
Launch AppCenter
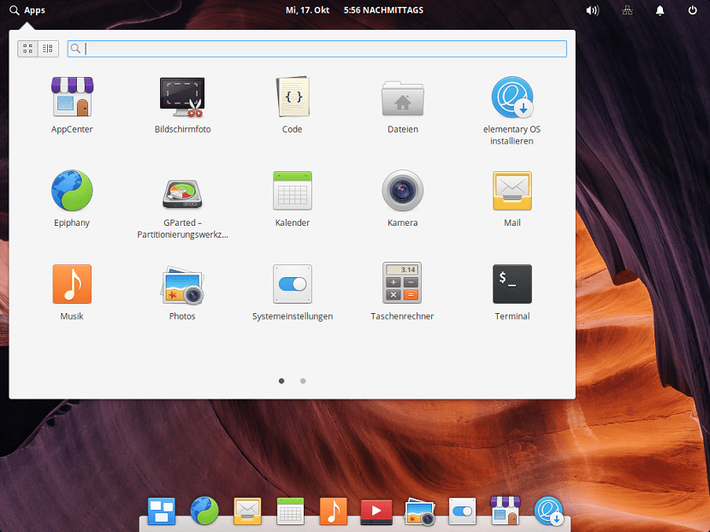point(72,97)
